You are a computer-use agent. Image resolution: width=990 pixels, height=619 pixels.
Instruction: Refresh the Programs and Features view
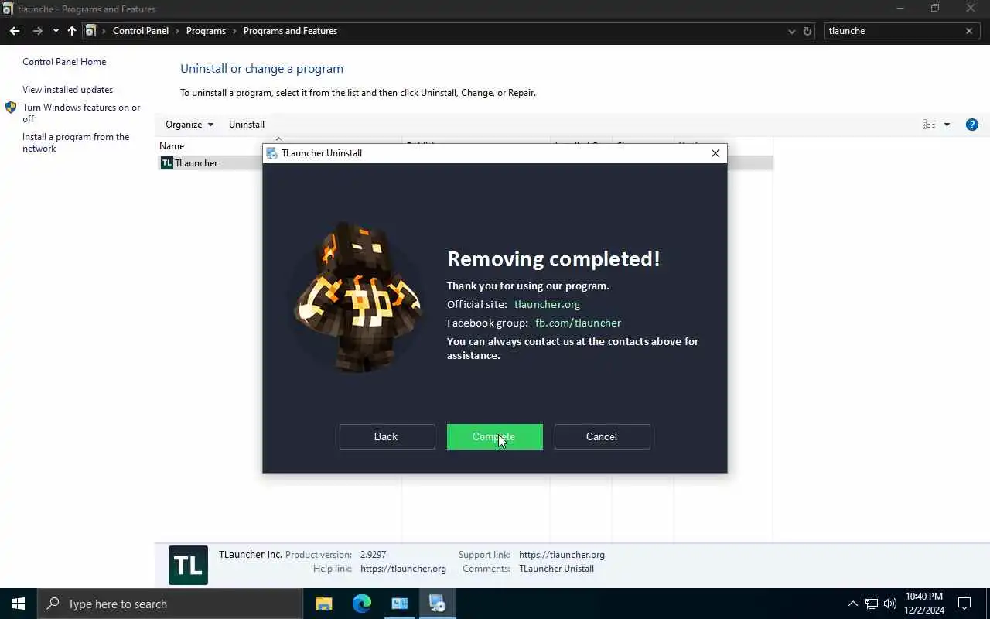coord(807,31)
